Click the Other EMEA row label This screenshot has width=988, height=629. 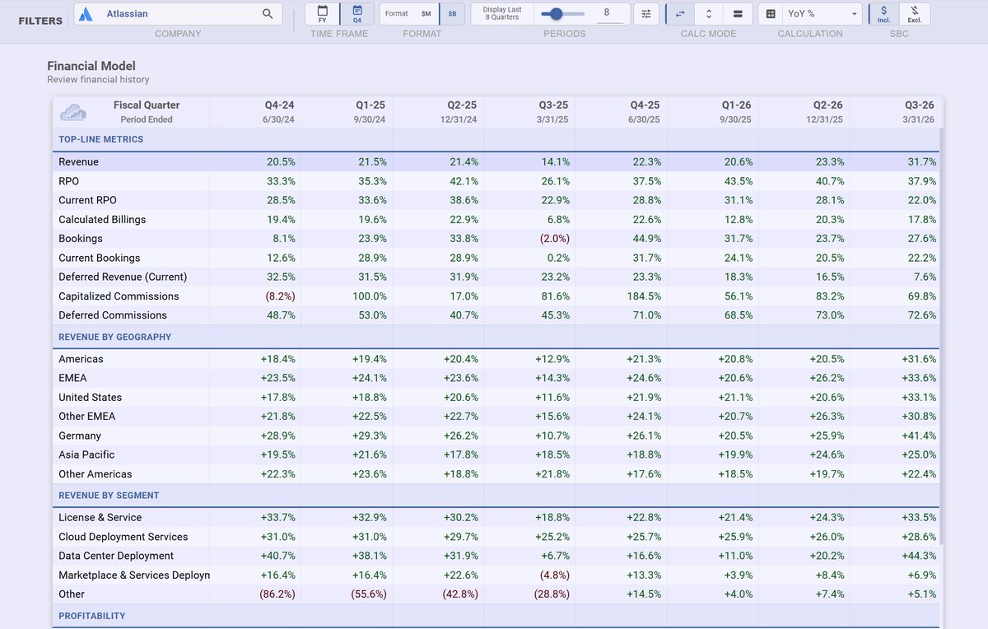coord(89,417)
